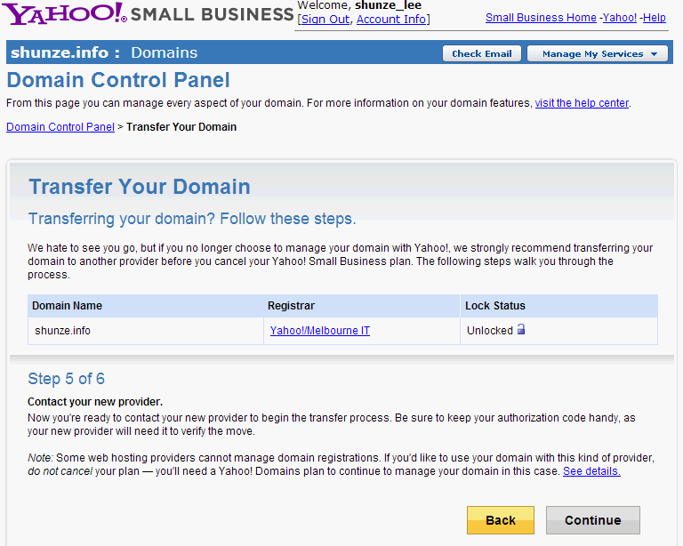The width and height of the screenshot is (683, 546).
Task: Click the Check Email button
Action: pyautogui.click(x=482, y=53)
